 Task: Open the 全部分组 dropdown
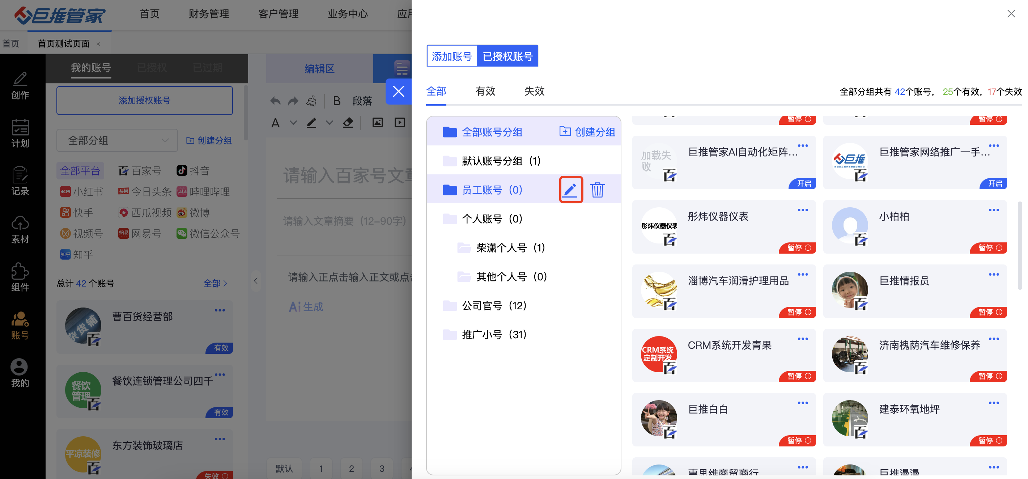pos(117,140)
